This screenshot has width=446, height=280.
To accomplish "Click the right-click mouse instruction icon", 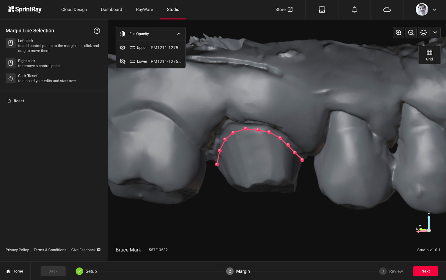I will (11, 63).
